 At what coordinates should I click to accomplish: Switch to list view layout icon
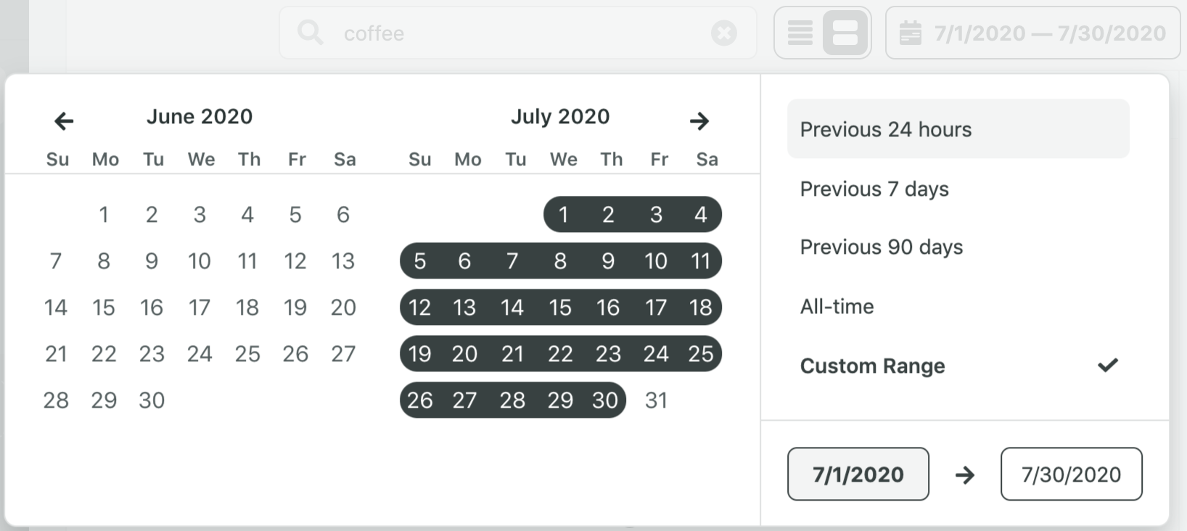pyautogui.click(x=800, y=33)
